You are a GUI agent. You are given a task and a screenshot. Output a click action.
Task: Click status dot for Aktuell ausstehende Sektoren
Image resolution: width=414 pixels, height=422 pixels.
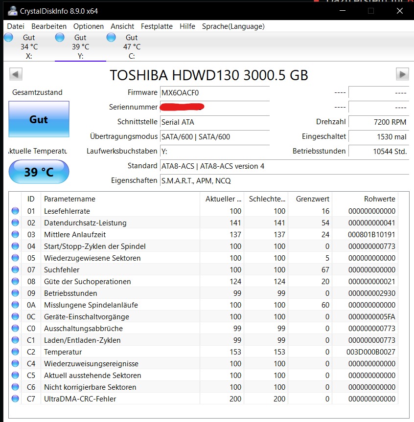pos(15,375)
